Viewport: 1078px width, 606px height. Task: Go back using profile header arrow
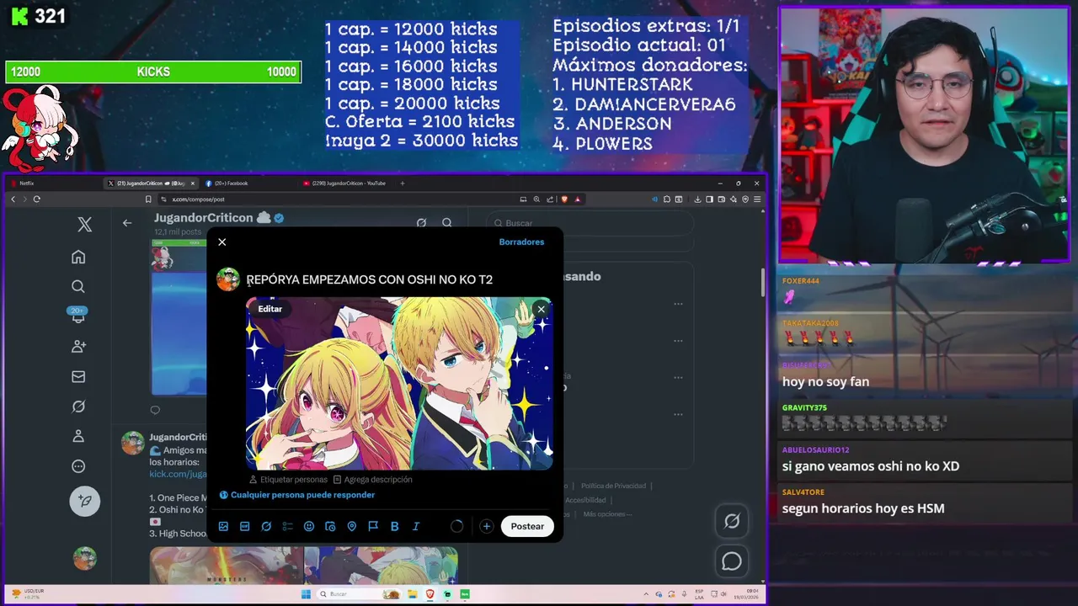(127, 223)
